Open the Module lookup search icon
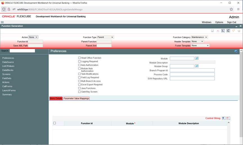The width and height of the screenshot is (243, 145). click(x=197, y=58)
